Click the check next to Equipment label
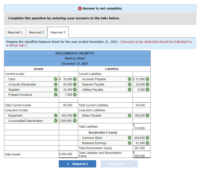 (56, 116)
